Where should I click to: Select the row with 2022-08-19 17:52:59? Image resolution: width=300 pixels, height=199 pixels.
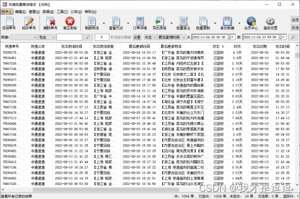148,69
